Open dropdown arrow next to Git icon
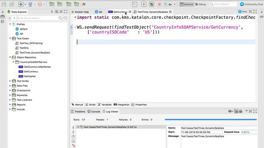 44,5
